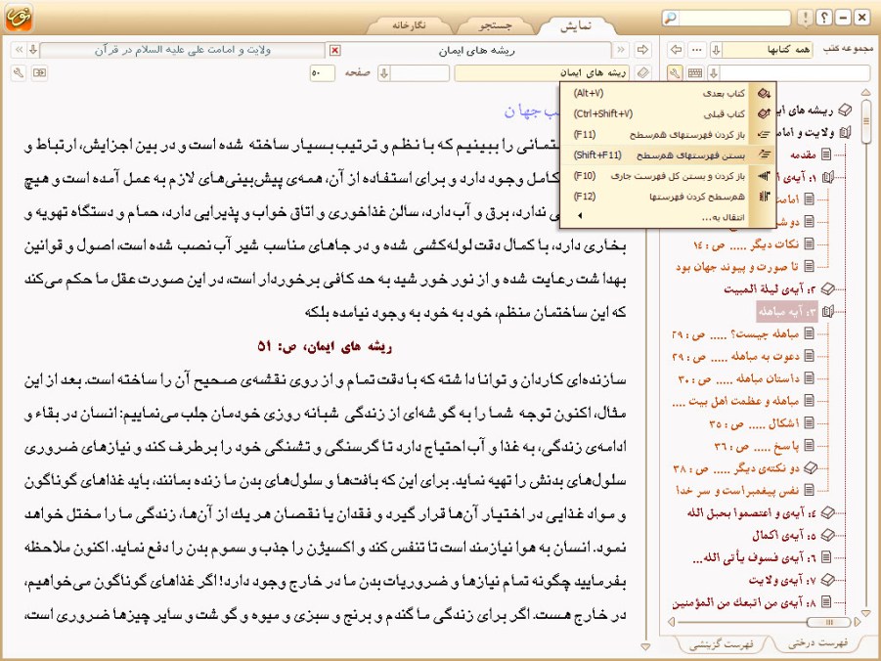Choose باز کردن فهرستهای هم‌سطح menu item

pos(669,134)
